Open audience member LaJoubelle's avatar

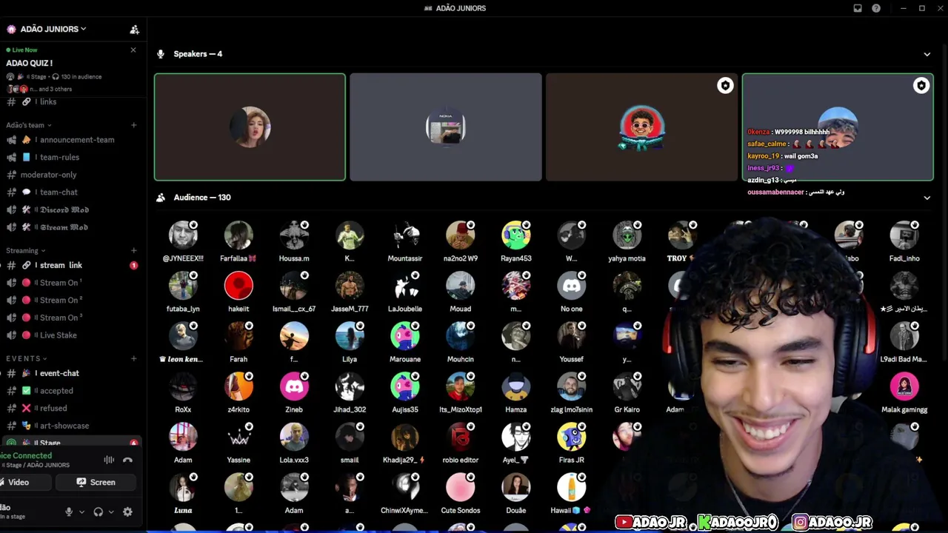click(x=405, y=286)
